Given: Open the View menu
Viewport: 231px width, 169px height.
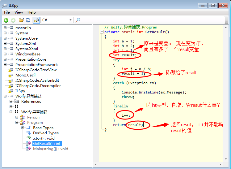Looking at the screenshot, I should click(19, 12).
